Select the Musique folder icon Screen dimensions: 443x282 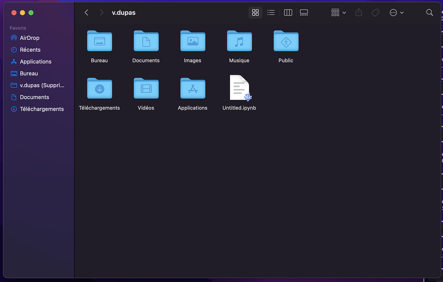pyautogui.click(x=239, y=41)
